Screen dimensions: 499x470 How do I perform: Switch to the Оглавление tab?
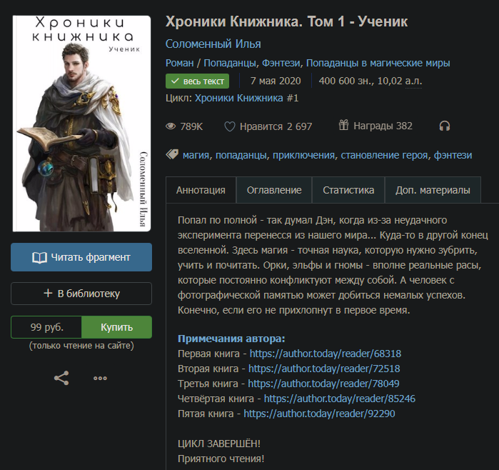click(274, 190)
